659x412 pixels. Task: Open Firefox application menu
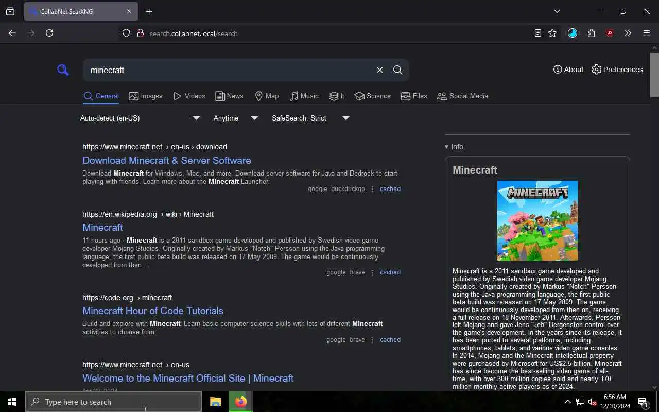(x=647, y=33)
